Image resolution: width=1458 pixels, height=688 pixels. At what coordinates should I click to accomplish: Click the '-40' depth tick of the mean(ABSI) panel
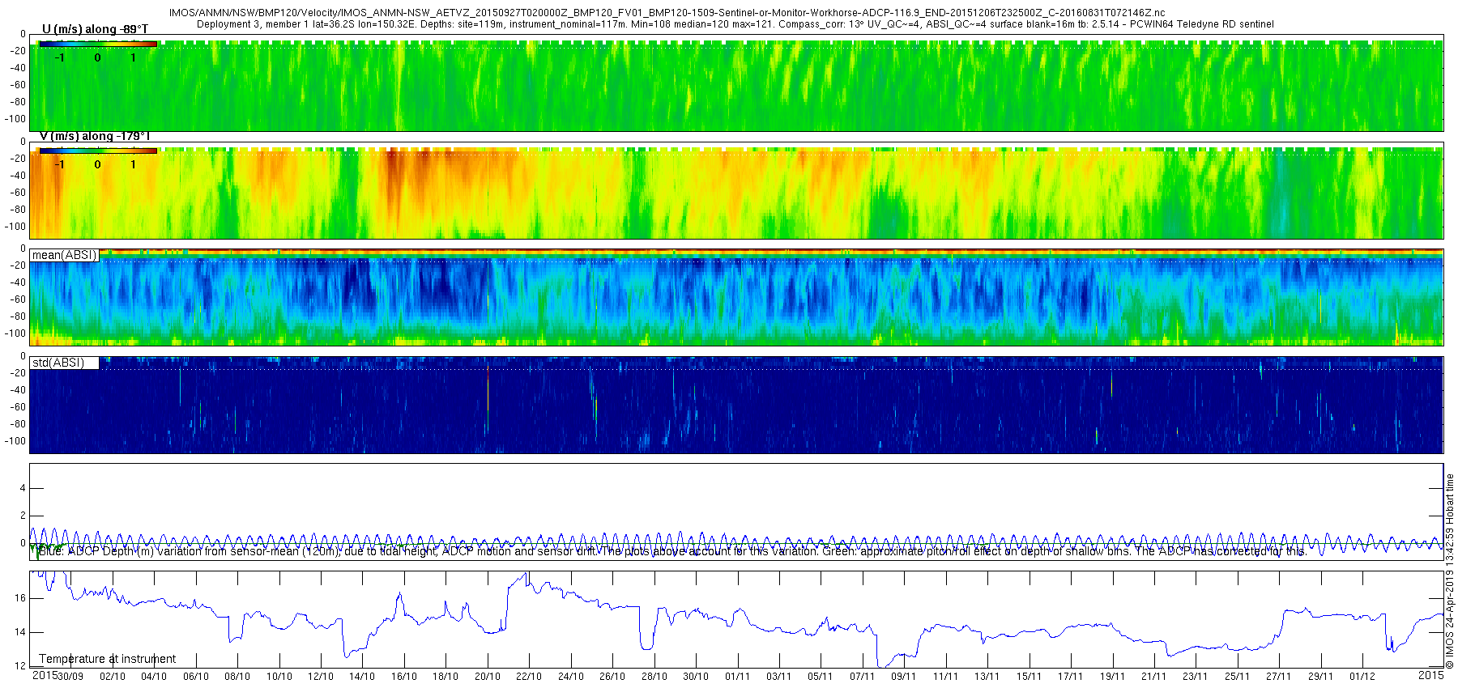click(18, 282)
